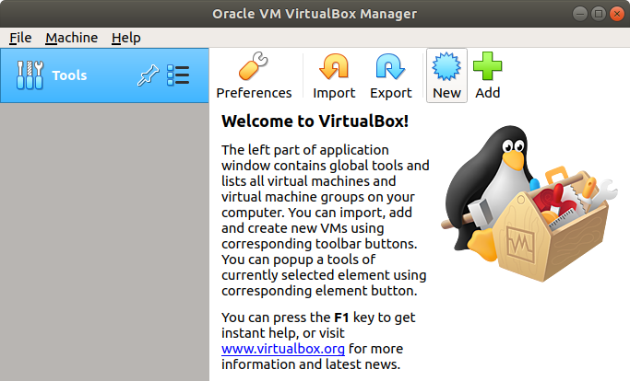Maximize the VirtualBox Manager window

point(599,14)
